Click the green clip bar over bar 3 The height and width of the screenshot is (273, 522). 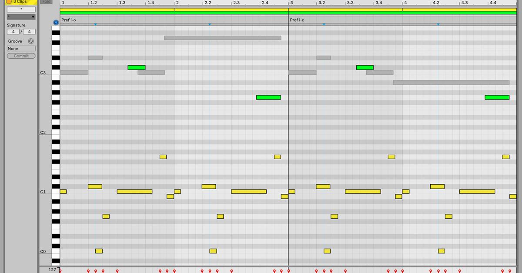click(345, 13)
